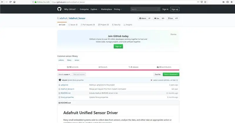Screen dimensions: 235x123
Task: View the 13 contributors link
Action: click(164, 67)
